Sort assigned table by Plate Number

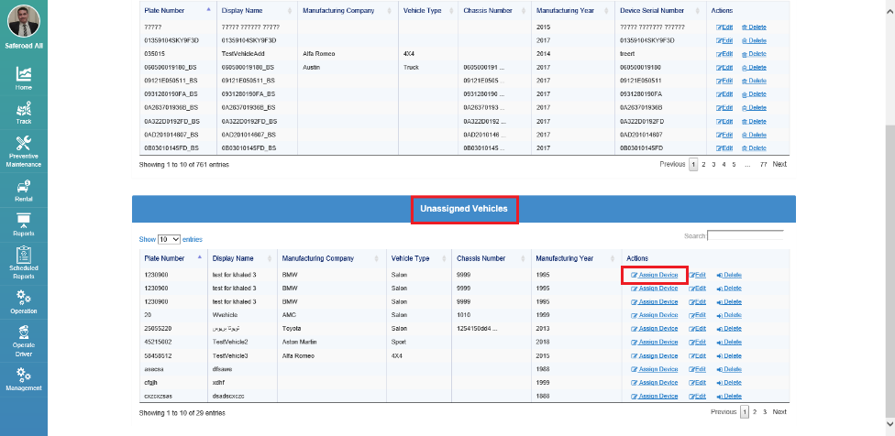point(178,10)
